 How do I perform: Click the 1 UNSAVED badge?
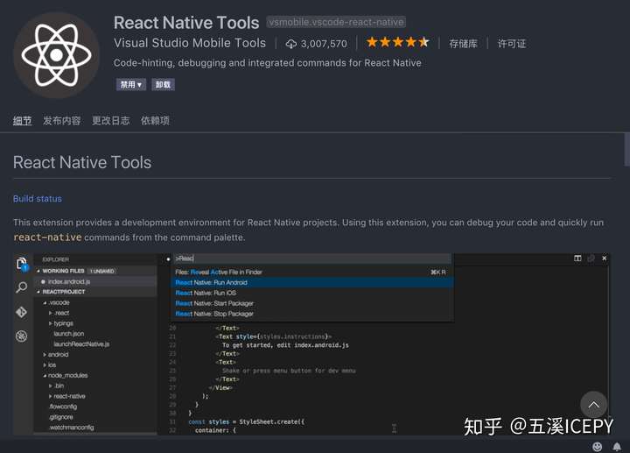pyautogui.click(x=102, y=271)
